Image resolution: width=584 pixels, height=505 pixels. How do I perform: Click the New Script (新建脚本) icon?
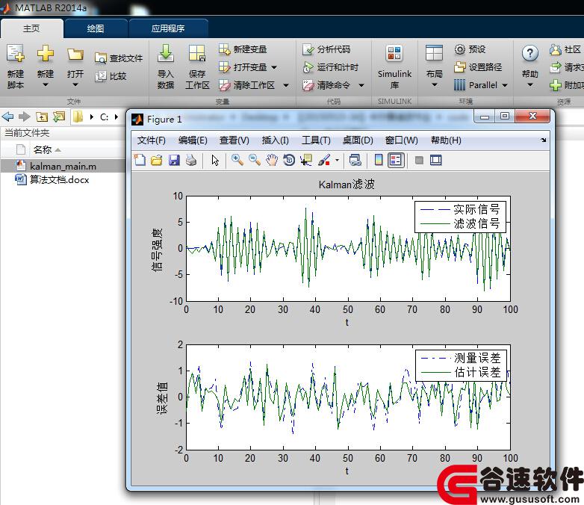click(x=16, y=53)
